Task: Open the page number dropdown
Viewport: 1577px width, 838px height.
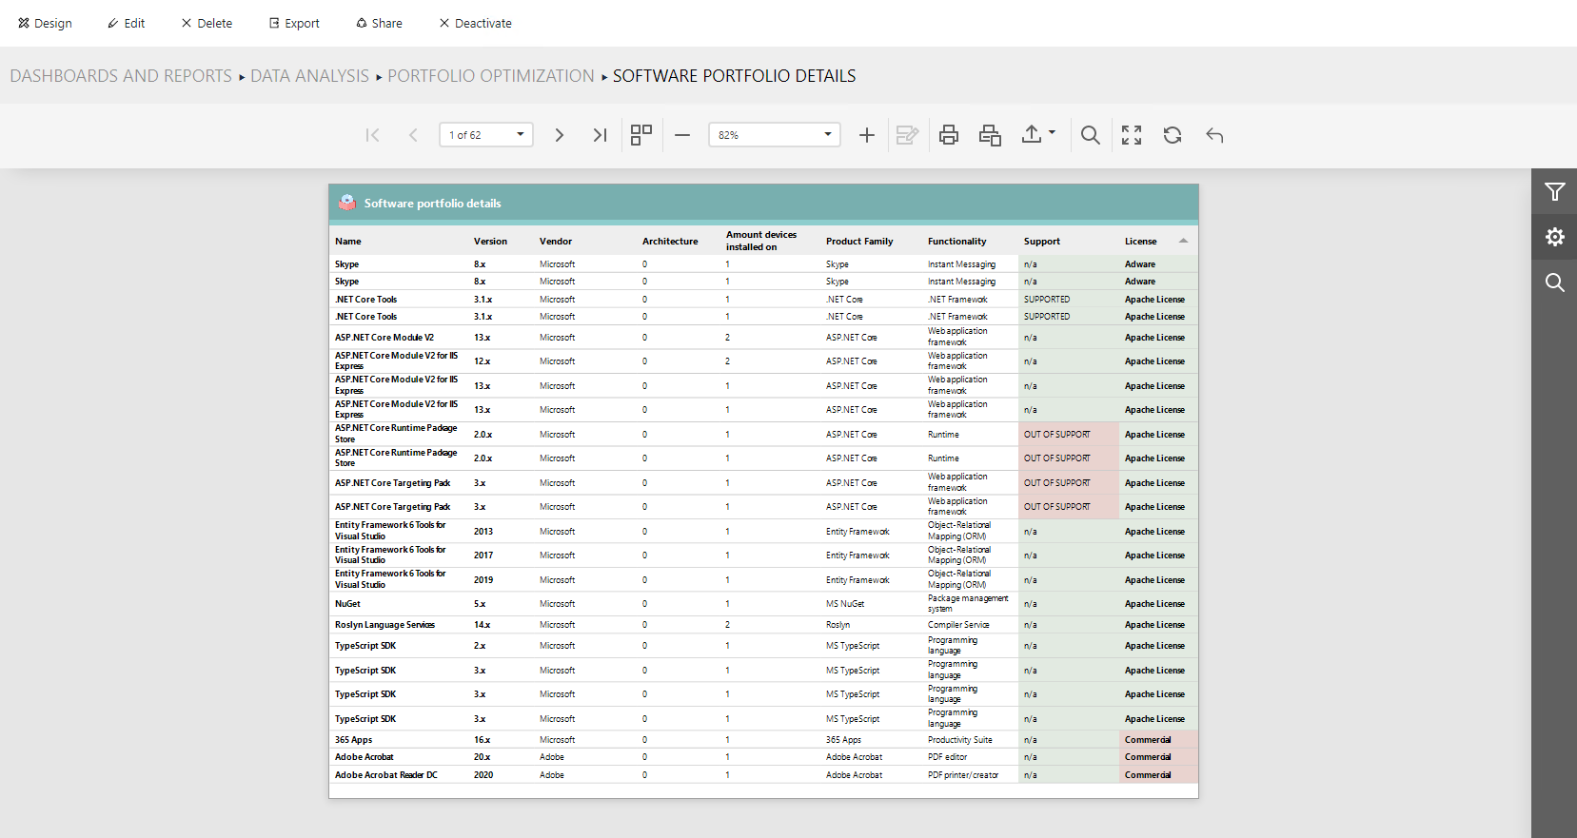Action: [520, 135]
